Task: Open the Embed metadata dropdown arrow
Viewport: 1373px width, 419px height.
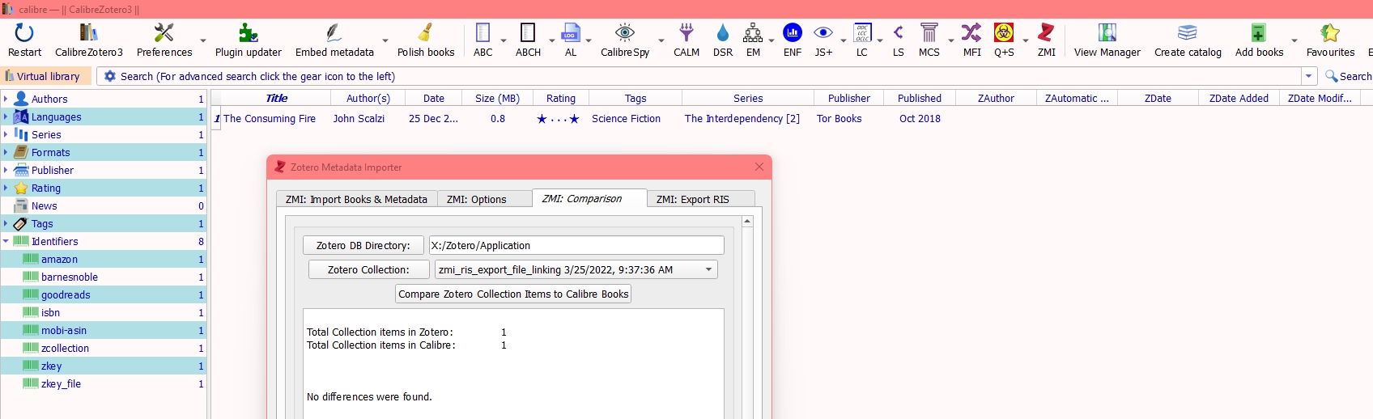Action: coord(385,40)
